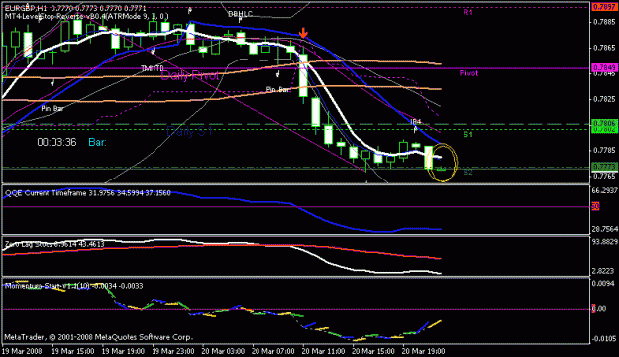Click the DBHLC label at chart top
Viewport: 619px width, 357px height.
pyautogui.click(x=240, y=14)
